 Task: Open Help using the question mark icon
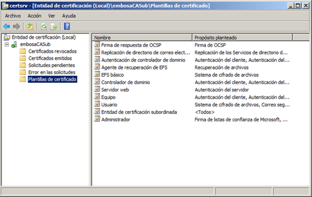67,26
